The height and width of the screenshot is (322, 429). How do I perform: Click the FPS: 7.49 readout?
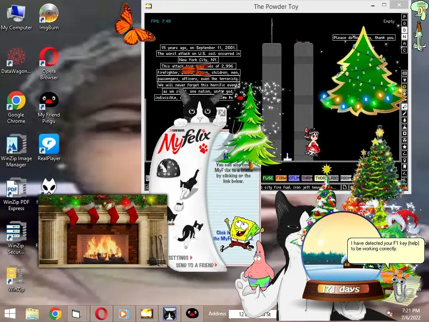point(160,21)
